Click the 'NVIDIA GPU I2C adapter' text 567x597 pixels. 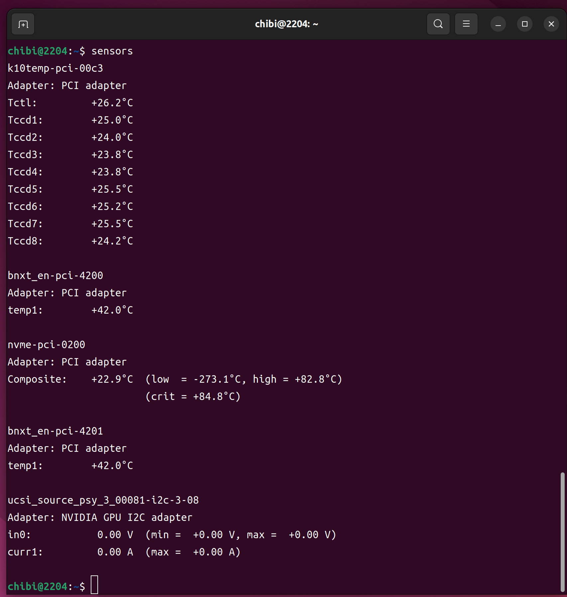(x=127, y=518)
